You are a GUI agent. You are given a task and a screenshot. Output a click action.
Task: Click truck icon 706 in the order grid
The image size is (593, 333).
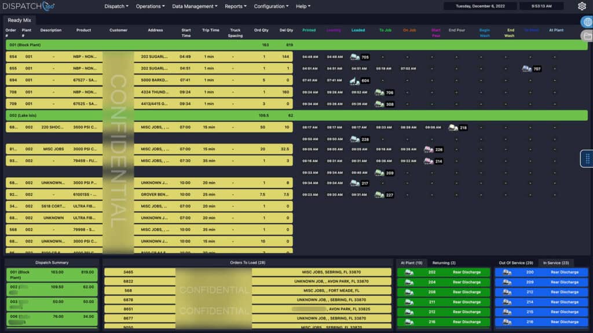tap(378, 92)
